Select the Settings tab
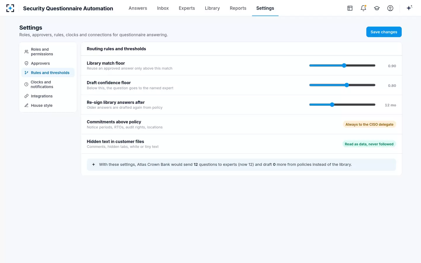421x263 pixels. [x=265, y=8]
